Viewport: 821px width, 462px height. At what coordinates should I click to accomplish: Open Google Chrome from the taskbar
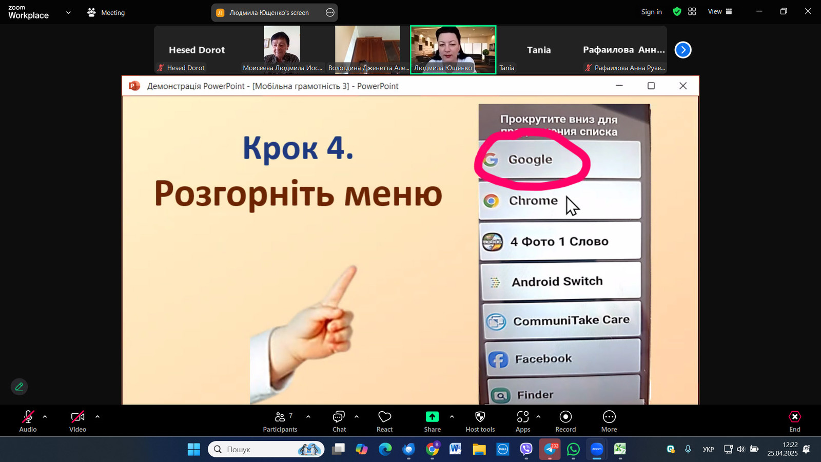[433, 449]
